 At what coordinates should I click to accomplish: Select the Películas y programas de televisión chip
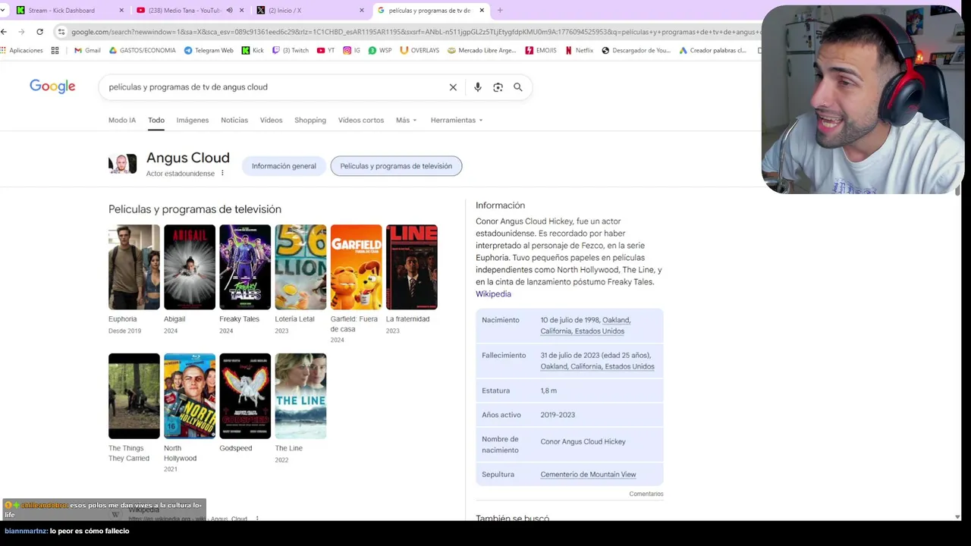click(396, 166)
